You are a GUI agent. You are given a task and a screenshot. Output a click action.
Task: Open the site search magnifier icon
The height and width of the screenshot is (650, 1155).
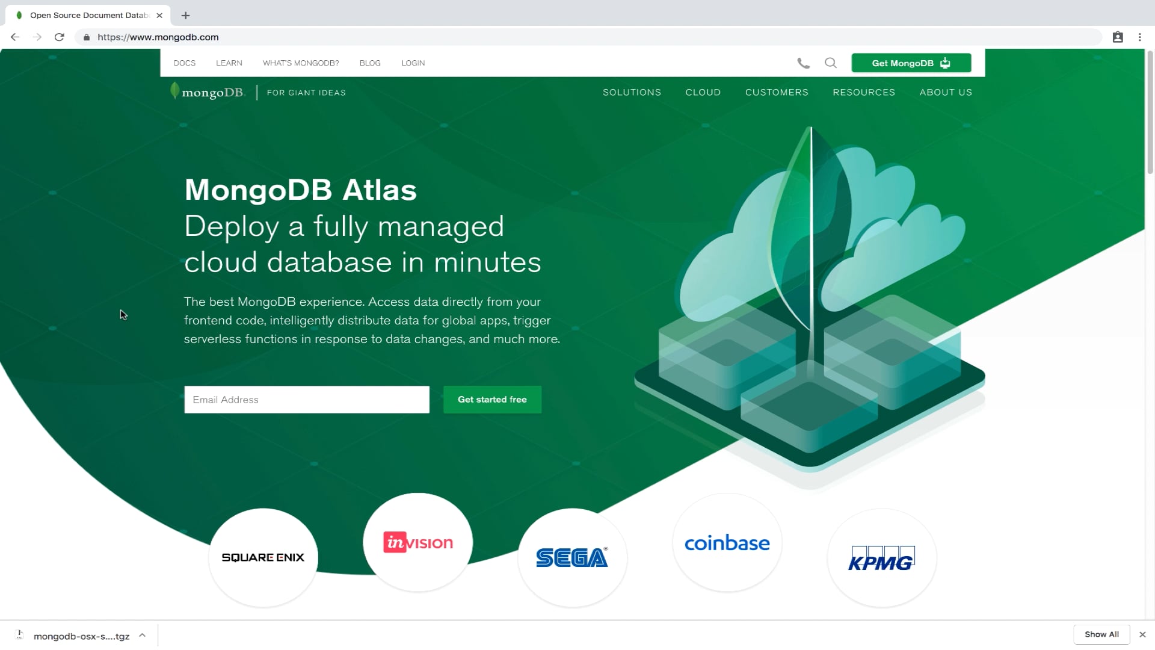click(830, 63)
